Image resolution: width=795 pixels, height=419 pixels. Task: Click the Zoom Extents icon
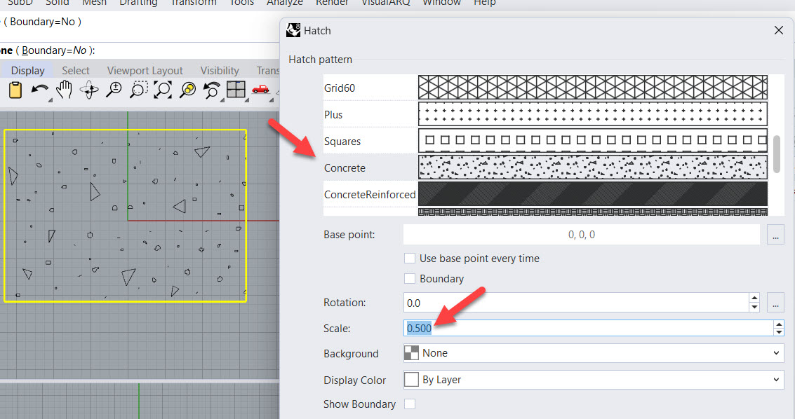pos(163,90)
